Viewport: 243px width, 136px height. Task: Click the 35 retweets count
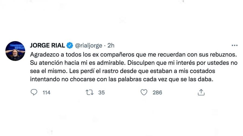pos(101,92)
